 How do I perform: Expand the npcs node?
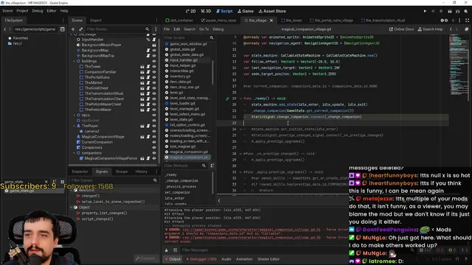(74, 115)
